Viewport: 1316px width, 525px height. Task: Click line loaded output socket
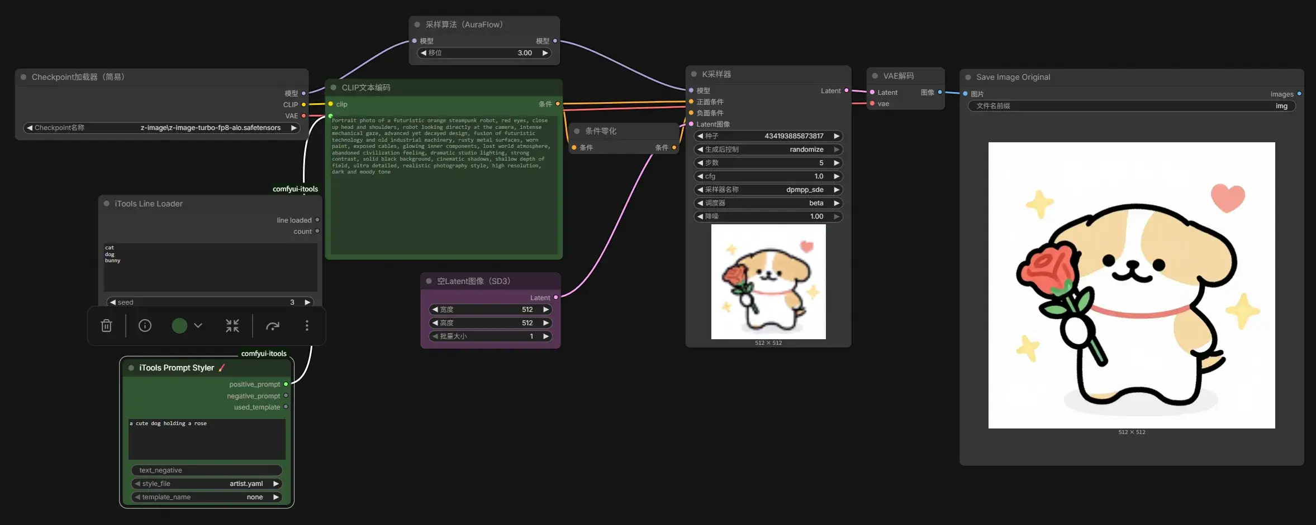317,220
